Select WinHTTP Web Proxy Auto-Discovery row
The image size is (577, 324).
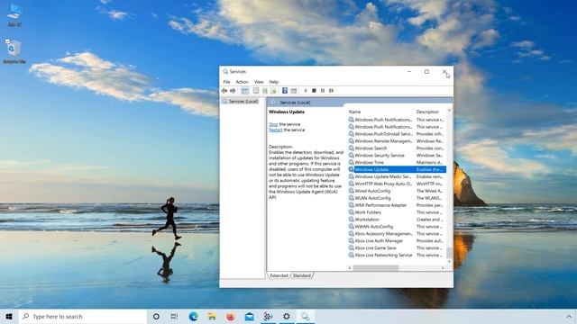(x=397, y=184)
